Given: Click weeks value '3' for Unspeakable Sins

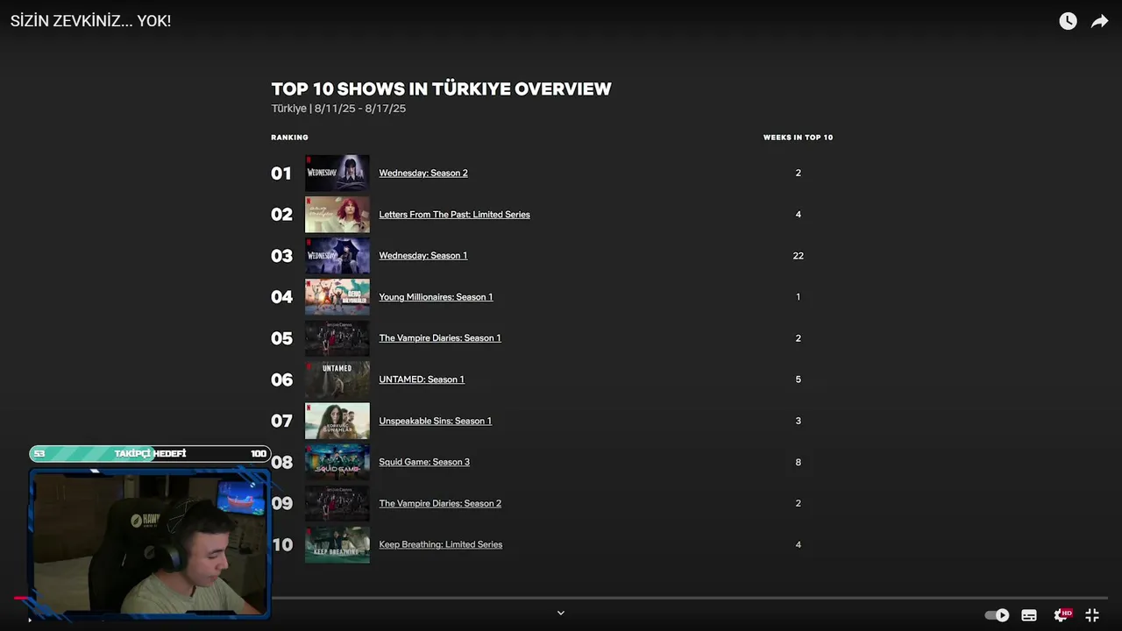Looking at the screenshot, I should 798,420.
